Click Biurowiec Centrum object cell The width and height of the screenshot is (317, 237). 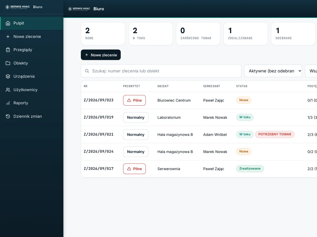pyautogui.click(x=174, y=100)
